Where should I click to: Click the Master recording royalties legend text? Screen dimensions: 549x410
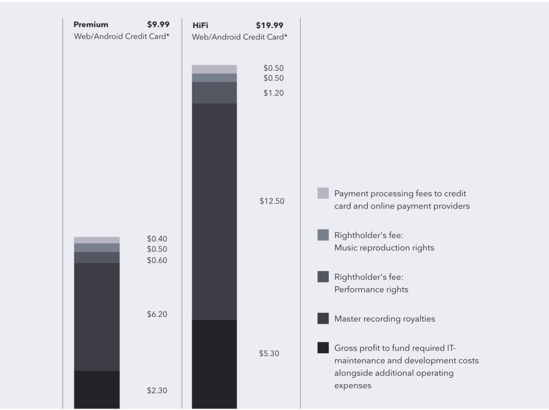click(x=384, y=319)
